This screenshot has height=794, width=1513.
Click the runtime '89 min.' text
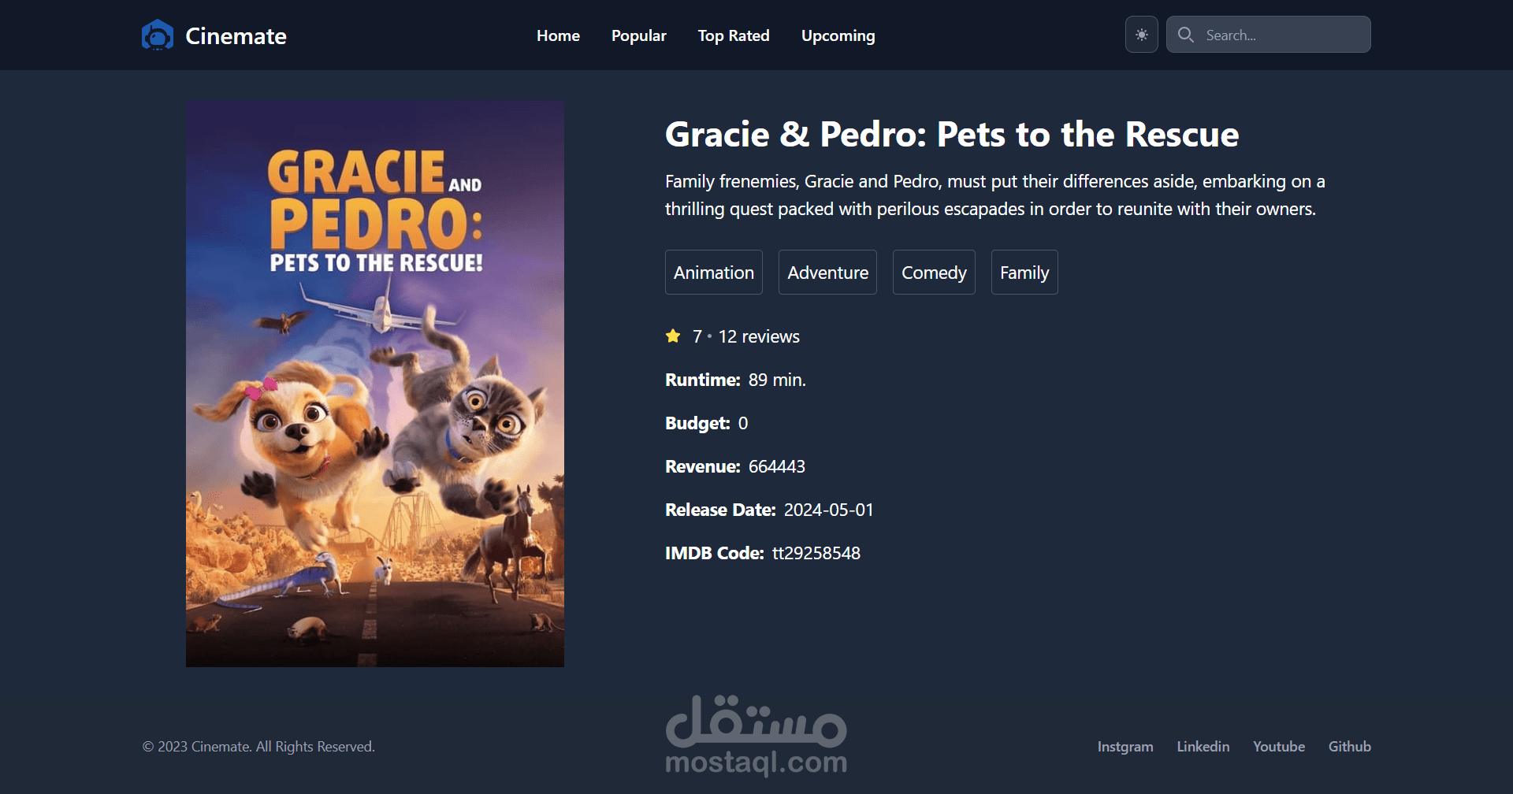(x=777, y=380)
